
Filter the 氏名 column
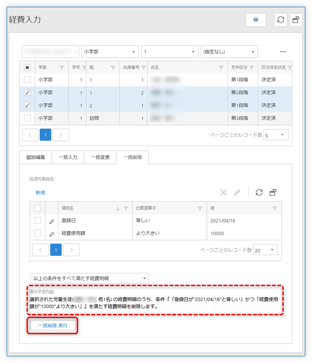[x=221, y=67]
